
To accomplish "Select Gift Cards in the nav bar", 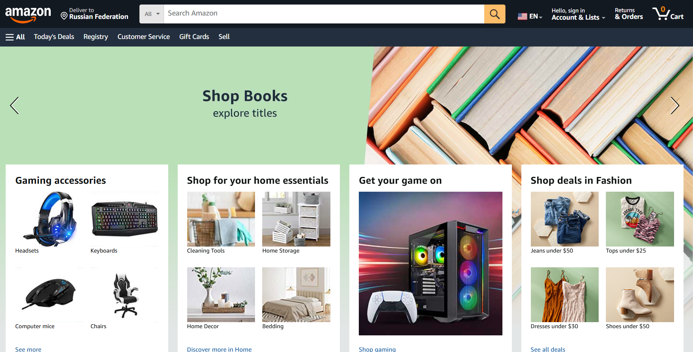I will [194, 37].
